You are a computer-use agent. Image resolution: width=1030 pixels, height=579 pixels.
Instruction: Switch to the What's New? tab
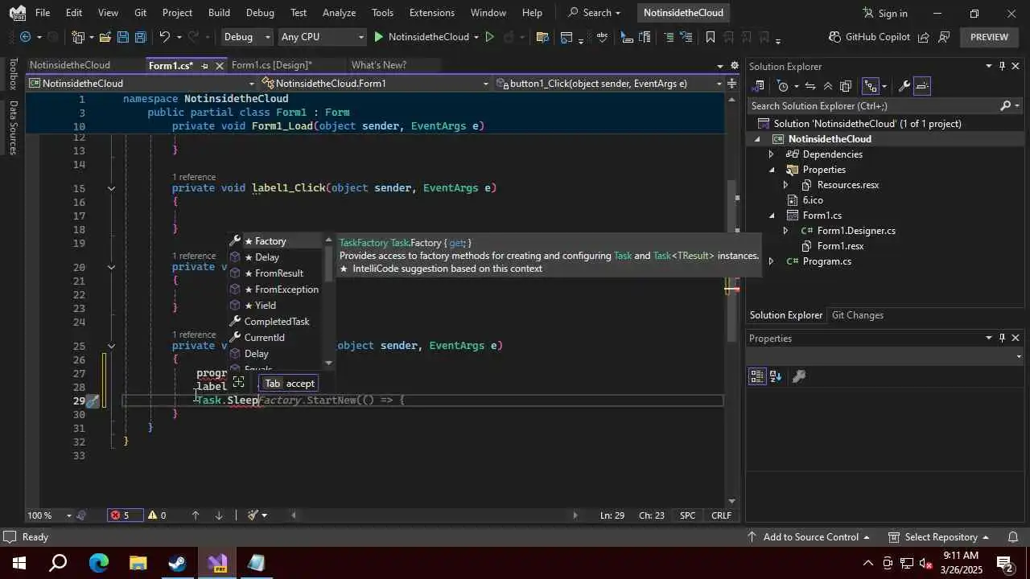coord(379,65)
